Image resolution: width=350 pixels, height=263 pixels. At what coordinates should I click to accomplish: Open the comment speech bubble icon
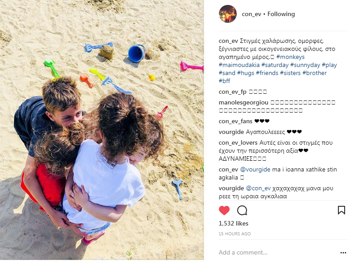tap(242, 210)
